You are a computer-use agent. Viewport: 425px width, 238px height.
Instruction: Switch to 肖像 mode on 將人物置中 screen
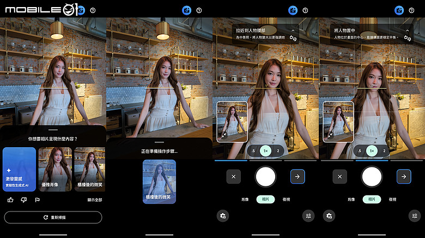(351, 199)
